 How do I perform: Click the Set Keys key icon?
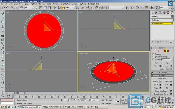[x=118, y=101]
